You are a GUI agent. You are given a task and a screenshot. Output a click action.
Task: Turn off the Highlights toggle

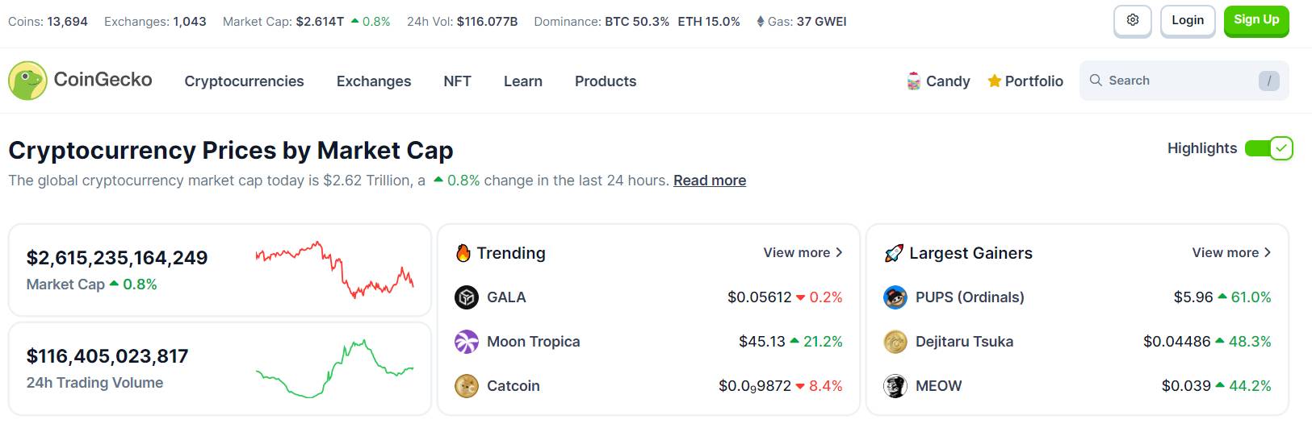[1268, 148]
